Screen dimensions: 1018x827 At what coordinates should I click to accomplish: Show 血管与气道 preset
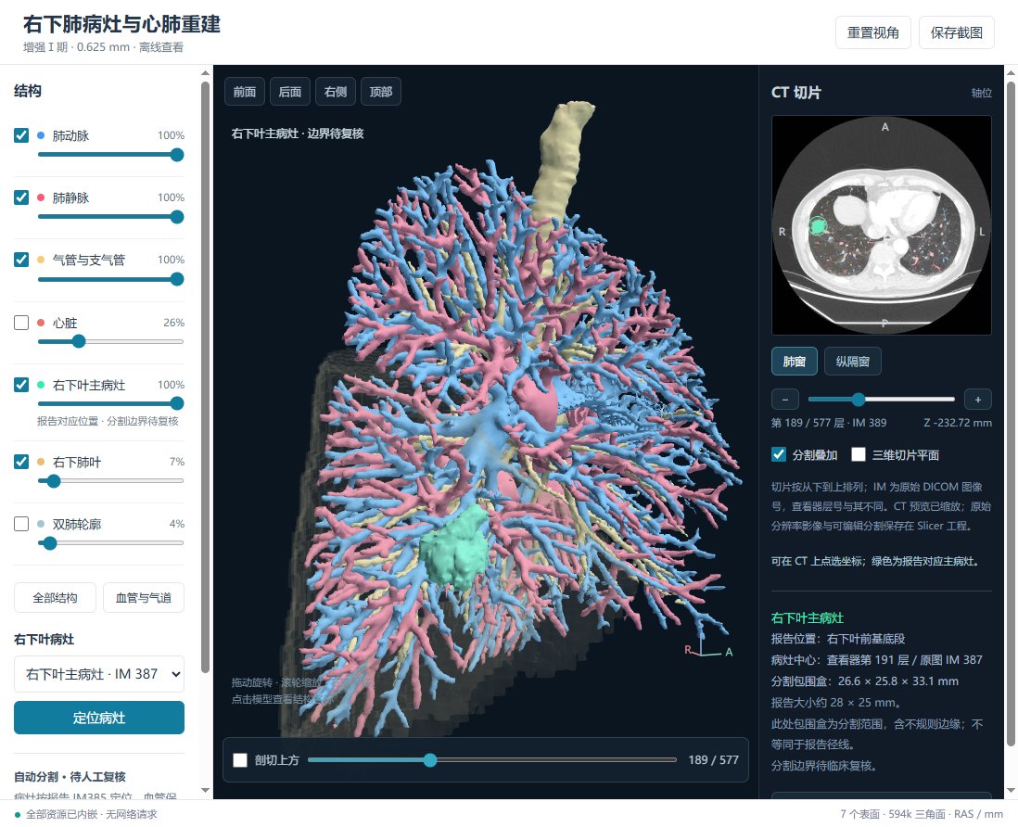[x=144, y=598]
